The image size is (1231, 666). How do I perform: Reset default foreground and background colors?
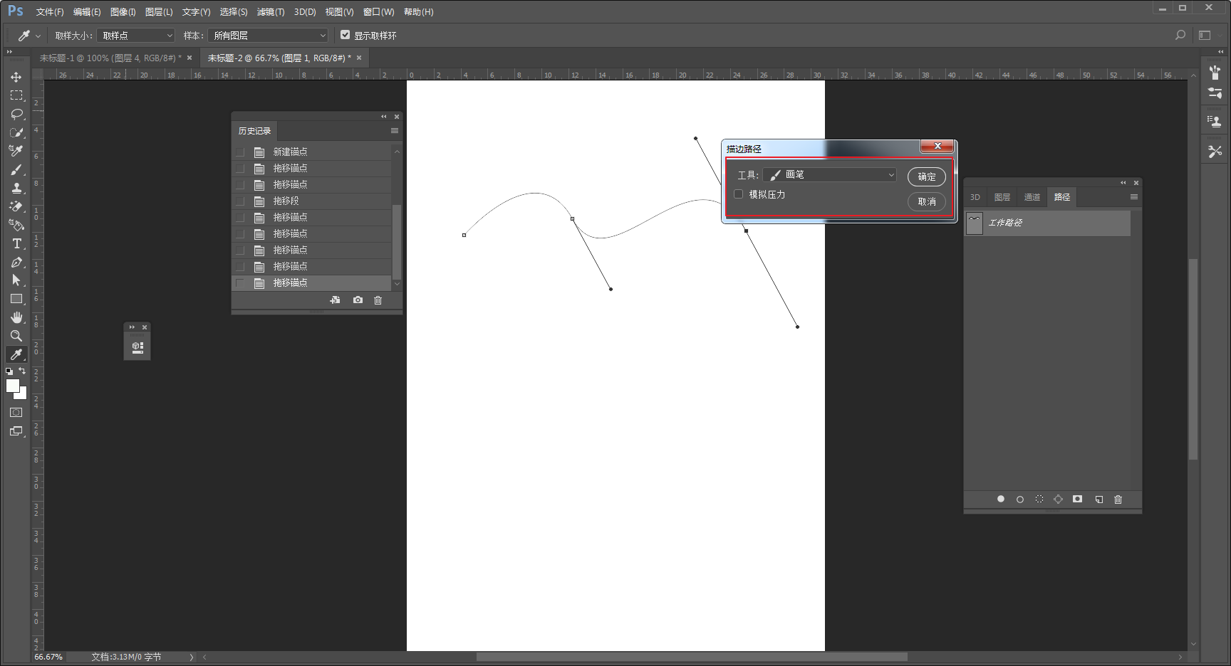pyautogui.click(x=9, y=371)
